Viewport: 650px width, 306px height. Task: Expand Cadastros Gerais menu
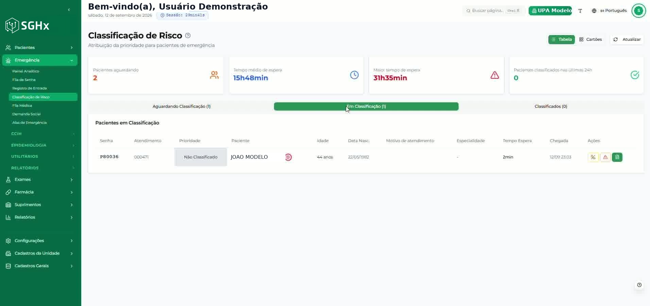[x=40, y=266]
